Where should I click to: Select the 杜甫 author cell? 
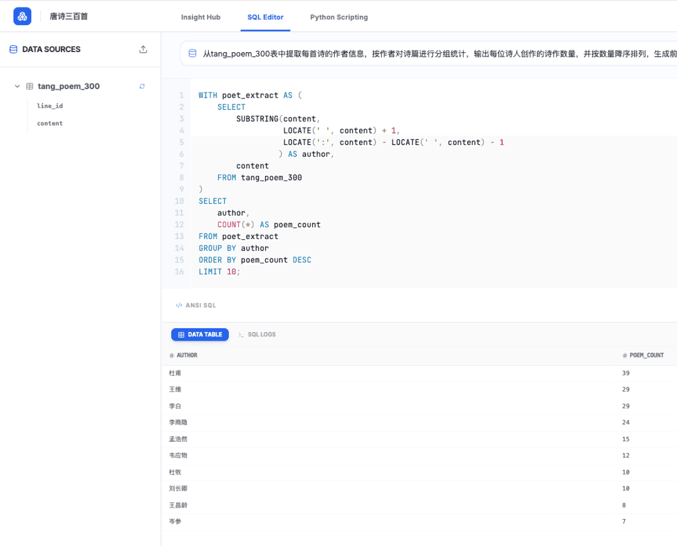(176, 373)
